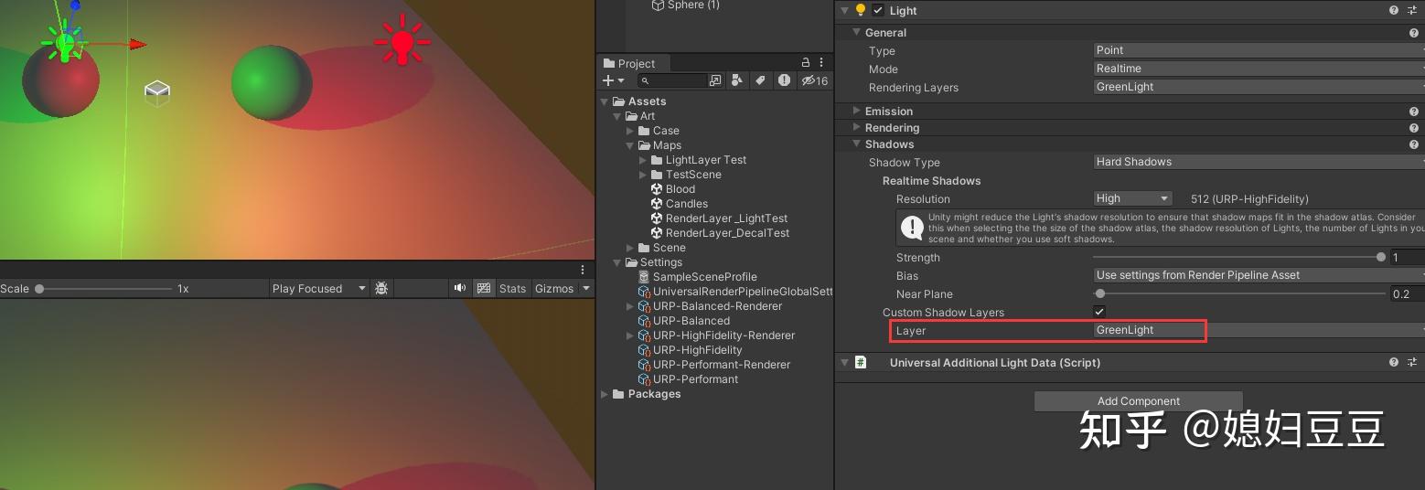Screen dimensions: 1425x490
Task: Uncheck Custom Shadow Layers checkbox
Action: tap(1099, 312)
